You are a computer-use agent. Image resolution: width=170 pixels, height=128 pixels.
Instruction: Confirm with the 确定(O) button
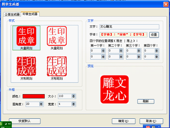[x=124, y=121]
